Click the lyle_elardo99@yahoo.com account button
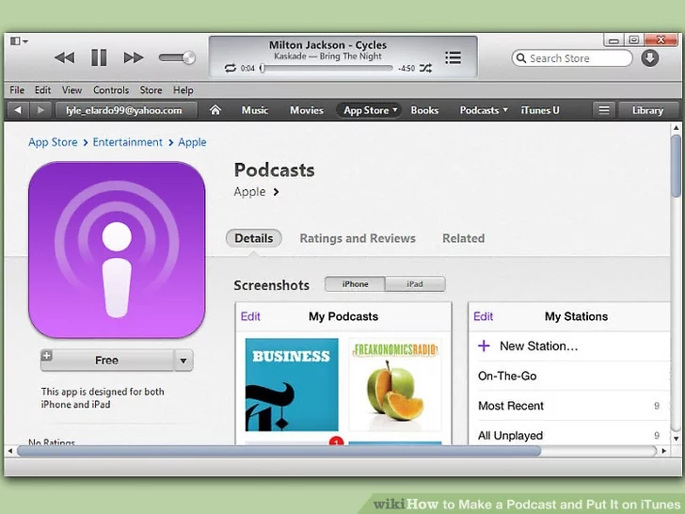Image resolution: width=685 pixels, height=514 pixels. point(125,110)
